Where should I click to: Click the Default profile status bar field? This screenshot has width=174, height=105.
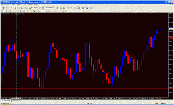89,103
